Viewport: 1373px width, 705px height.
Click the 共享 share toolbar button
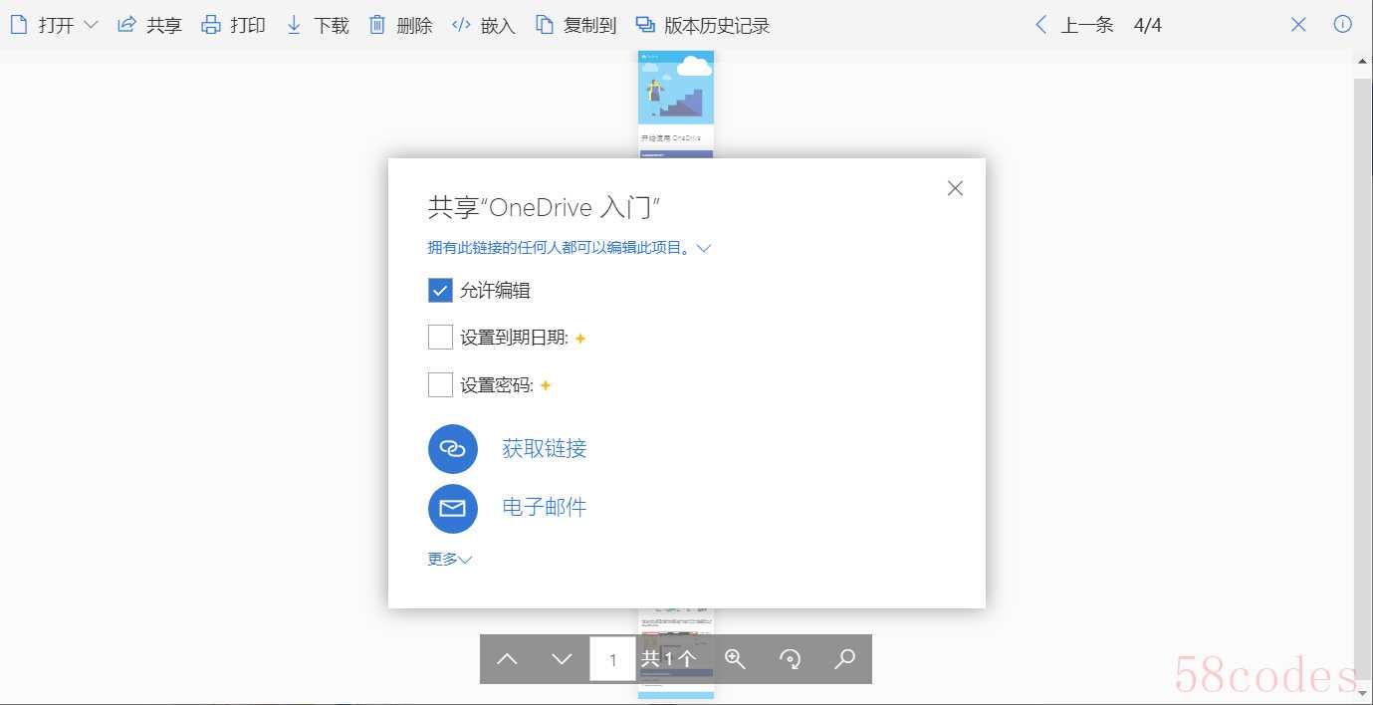tap(149, 25)
